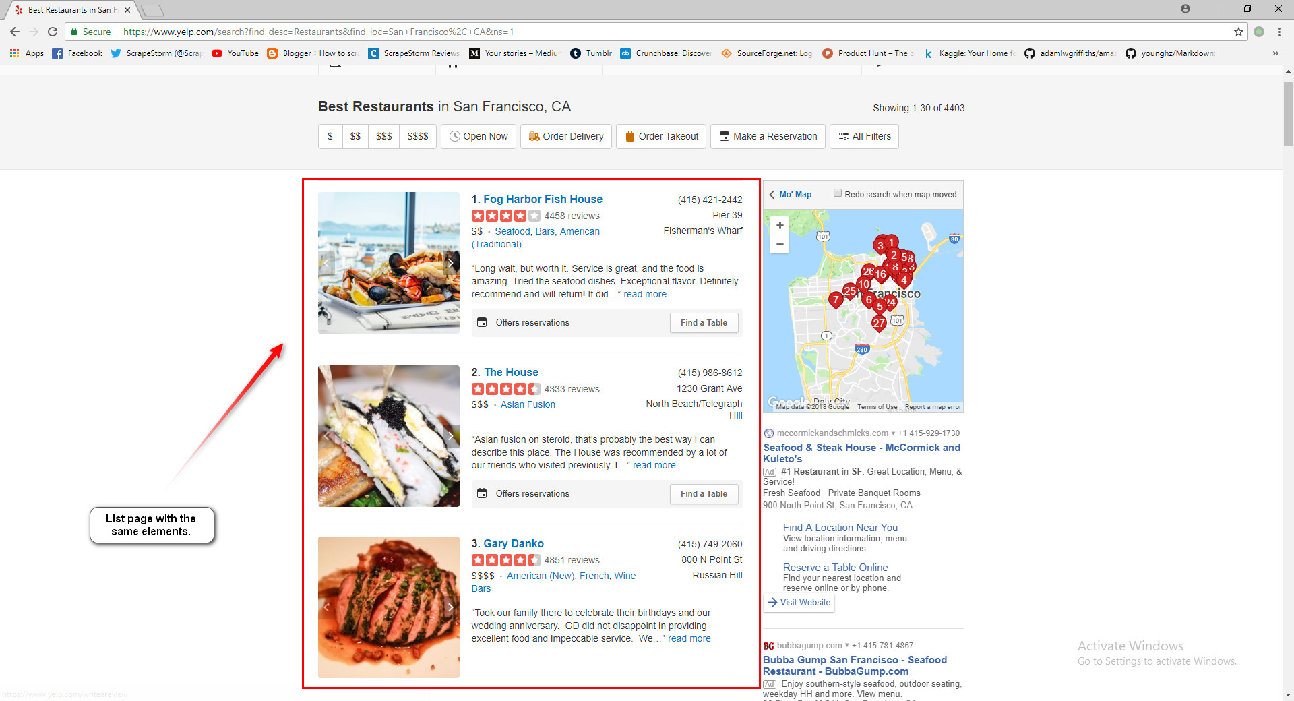Next photo arrow on The House image
The height and width of the screenshot is (701, 1294).
[450, 436]
